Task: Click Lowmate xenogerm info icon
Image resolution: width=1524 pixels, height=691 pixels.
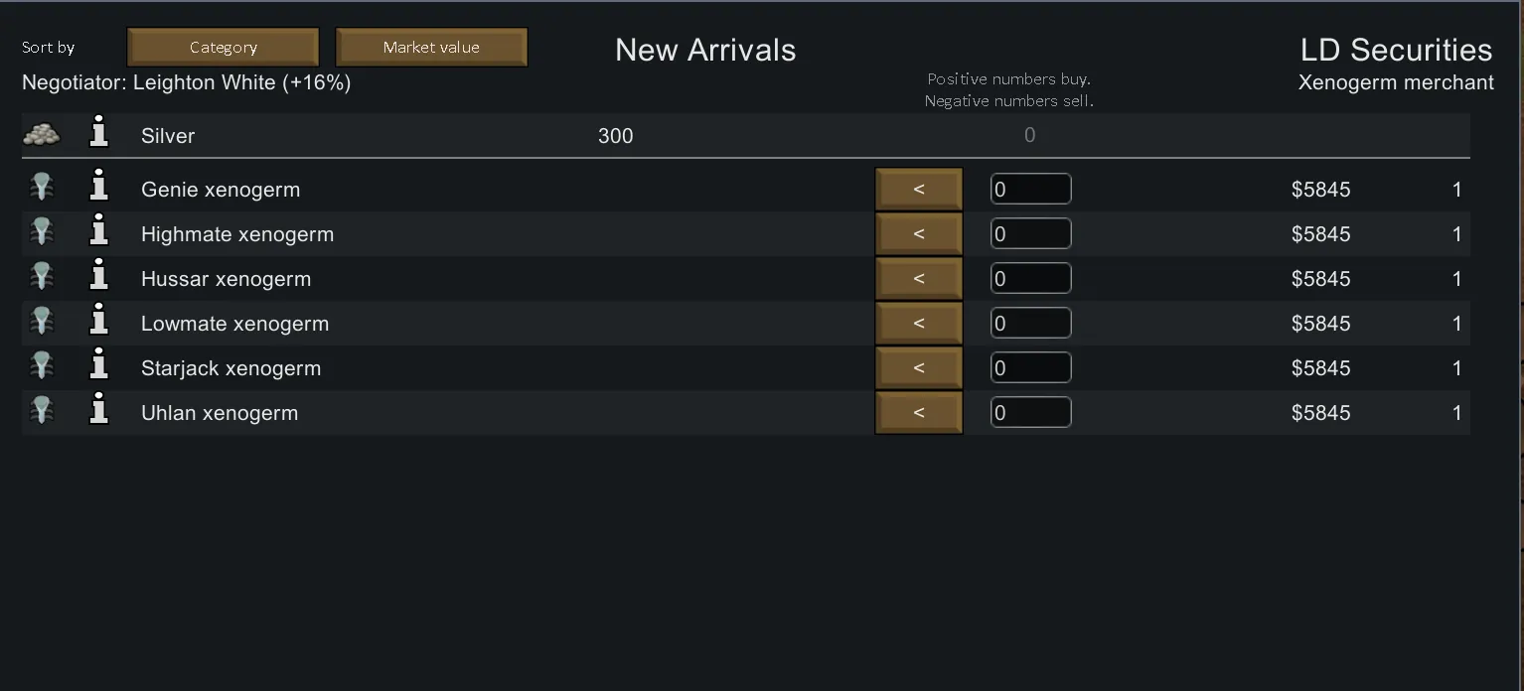Action: (98, 320)
